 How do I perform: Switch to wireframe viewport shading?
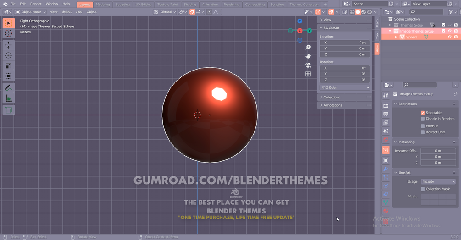point(352,12)
